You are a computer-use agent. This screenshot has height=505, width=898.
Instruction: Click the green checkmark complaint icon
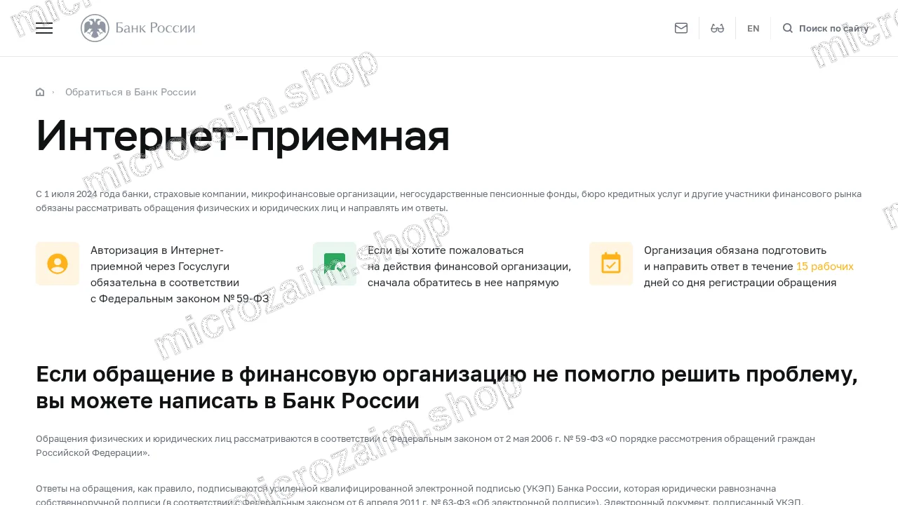(335, 264)
